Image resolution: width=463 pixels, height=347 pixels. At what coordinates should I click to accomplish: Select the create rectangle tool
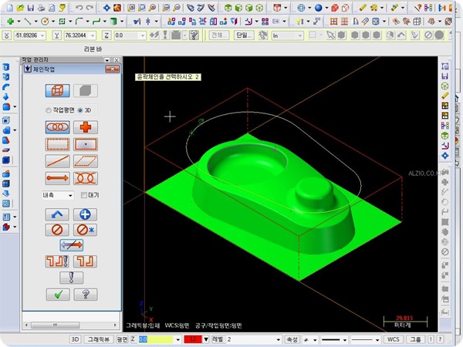(x=62, y=22)
